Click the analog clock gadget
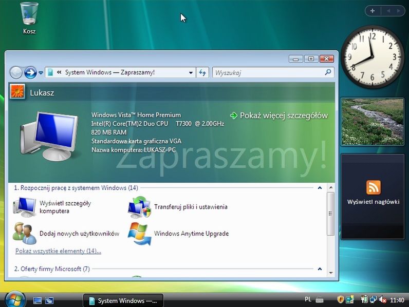Viewport: 409px width, 307px height. pos(373,57)
